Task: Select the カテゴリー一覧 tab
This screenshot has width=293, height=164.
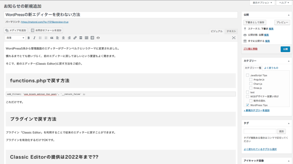Action: pos(253,68)
